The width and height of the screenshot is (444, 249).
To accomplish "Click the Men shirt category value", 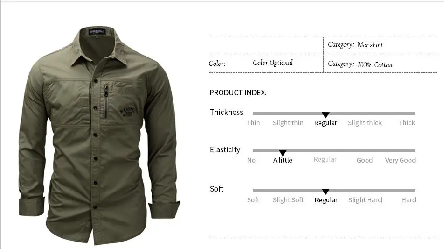I will 370,45.
